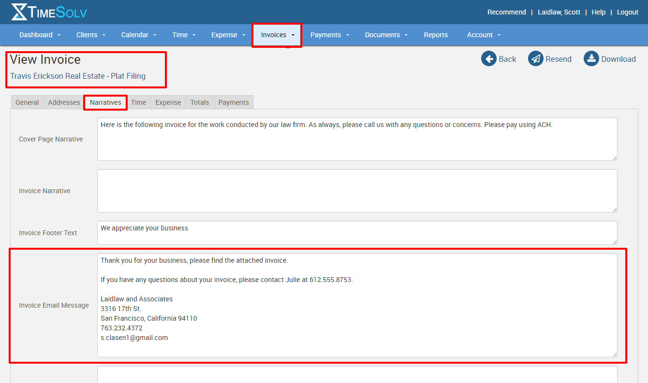Click into the Cover Page Narrative field

tap(357, 139)
